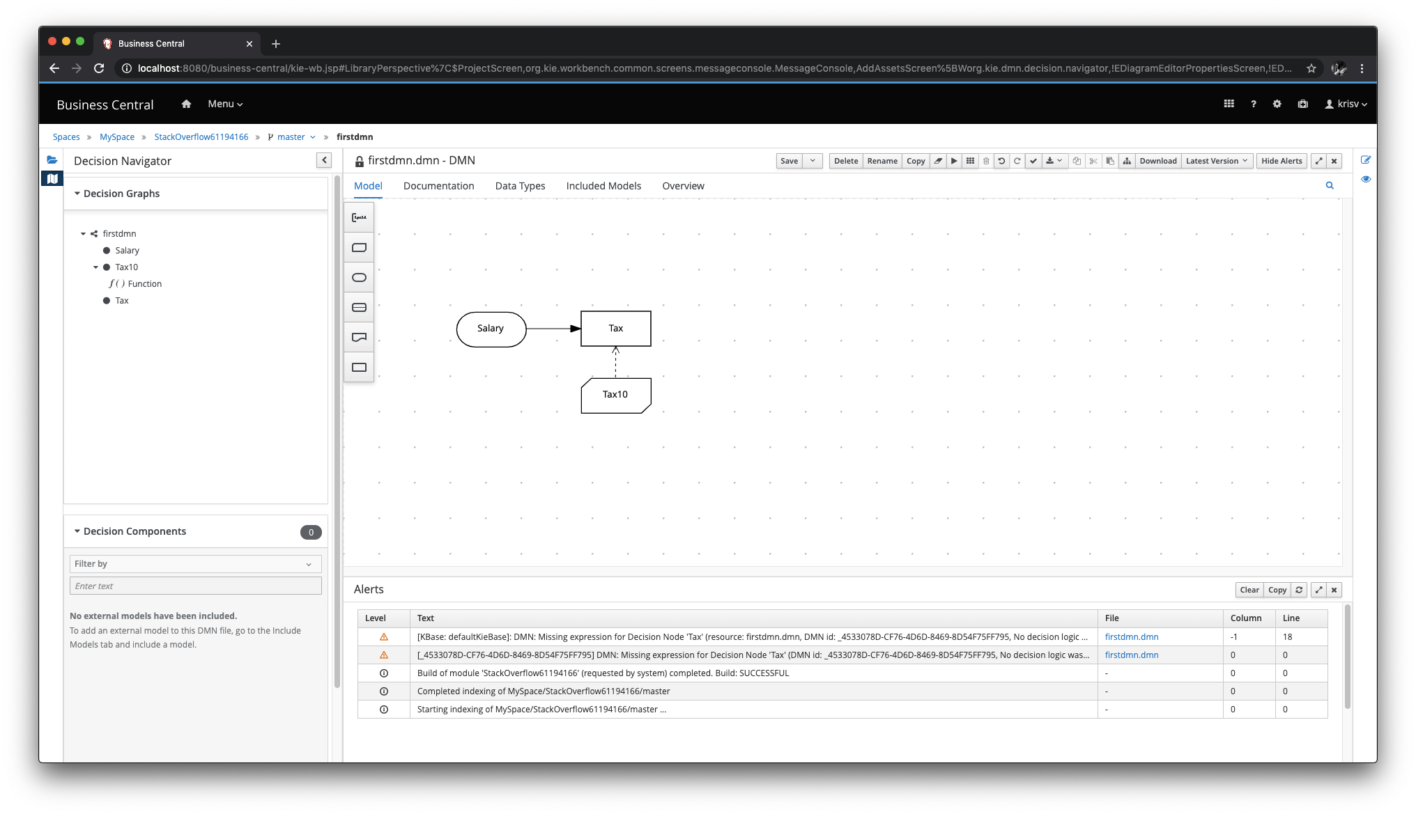Screen dimensions: 1416x814
Task: Click the undo arrow in toolbar
Action: pyautogui.click(x=1001, y=161)
